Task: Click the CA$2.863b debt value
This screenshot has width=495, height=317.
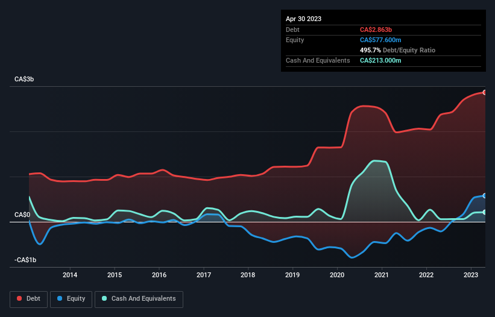Action: pyautogui.click(x=376, y=30)
